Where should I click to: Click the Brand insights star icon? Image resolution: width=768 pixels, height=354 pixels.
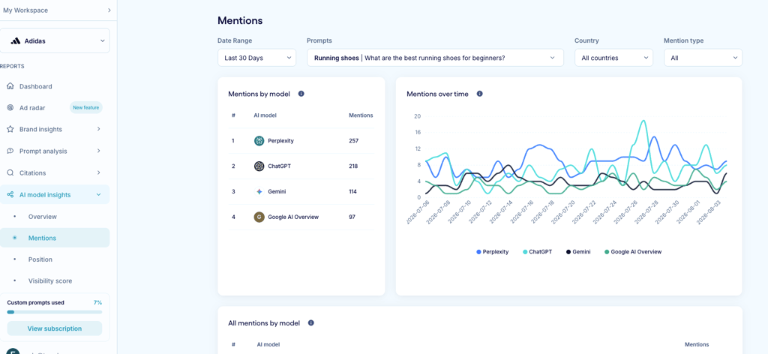(10, 129)
